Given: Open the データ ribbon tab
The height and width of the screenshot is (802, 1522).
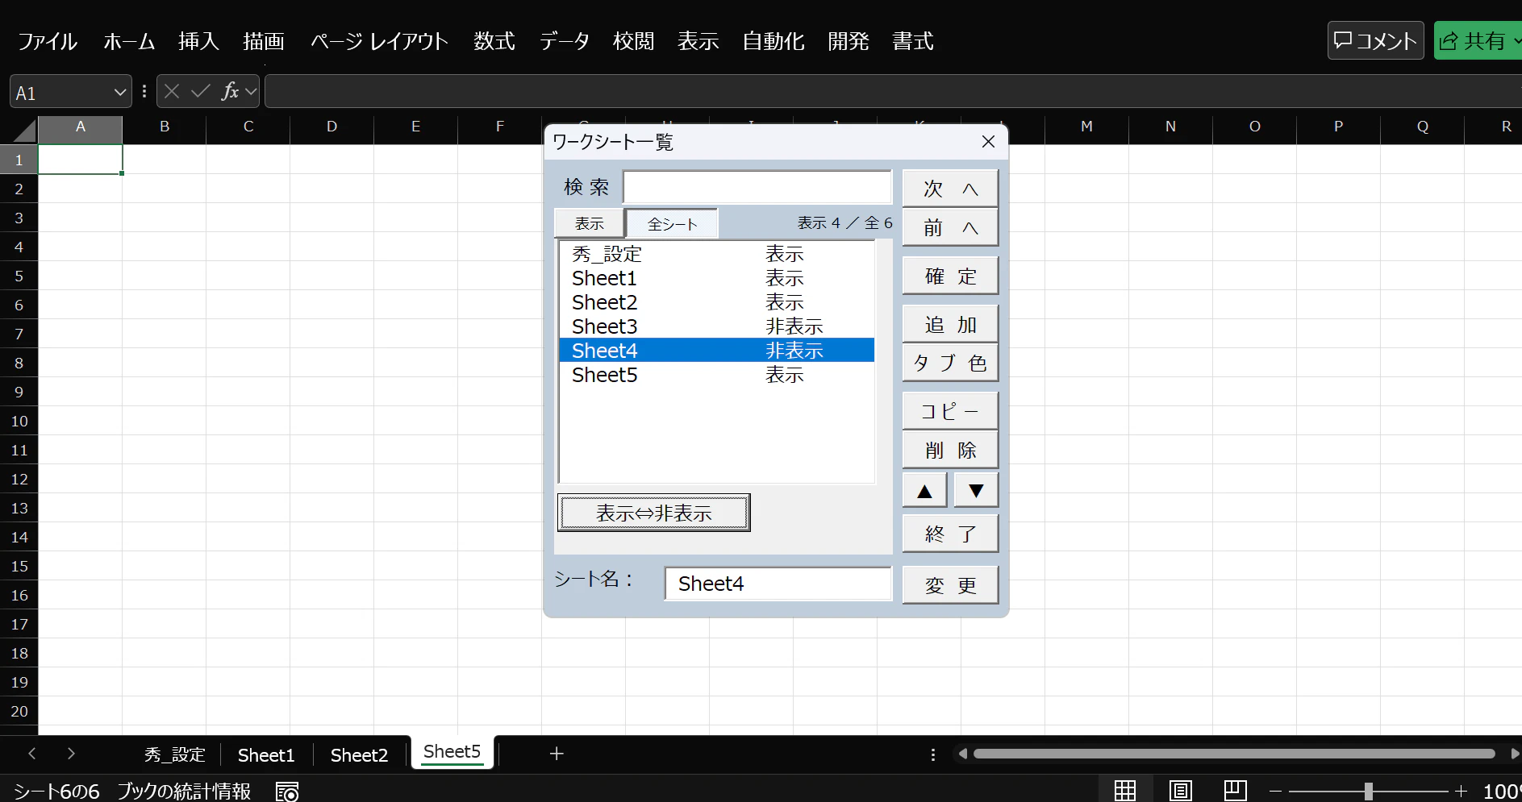Looking at the screenshot, I should pos(565,41).
